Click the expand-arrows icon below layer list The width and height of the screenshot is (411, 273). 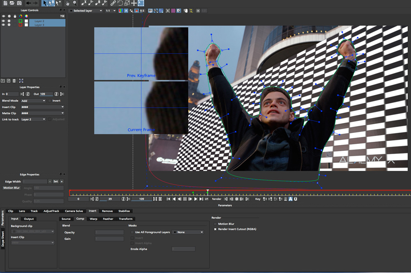point(21,81)
